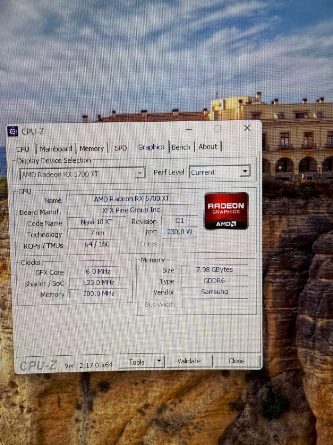Click the Navi 10 XT code name value
Image resolution: width=333 pixels, height=445 pixels.
point(97,222)
